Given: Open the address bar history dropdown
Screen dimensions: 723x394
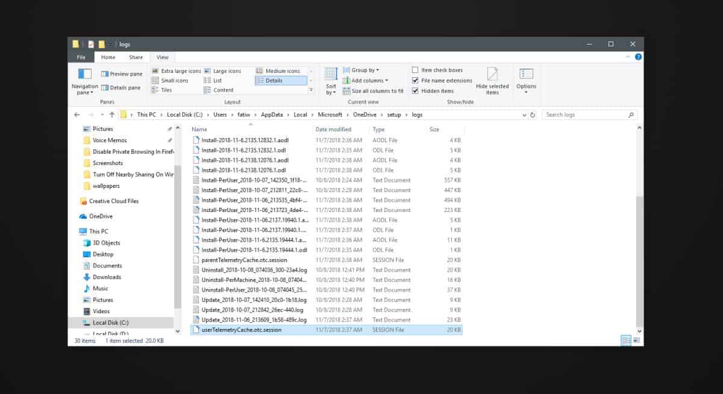Looking at the screenshot, I should tap(524, 114).
